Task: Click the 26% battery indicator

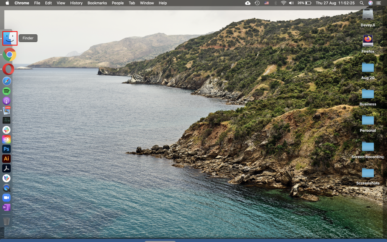Action: point(304,3)
